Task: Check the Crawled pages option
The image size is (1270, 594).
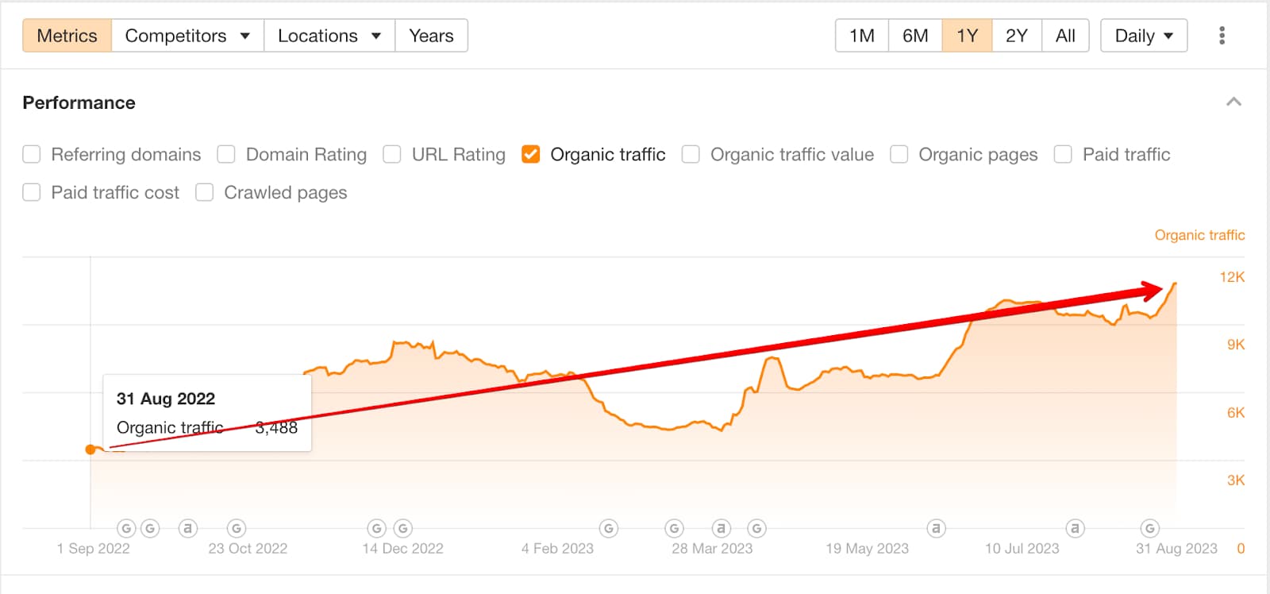Action: pyautogui.click(x=205, y=192)
